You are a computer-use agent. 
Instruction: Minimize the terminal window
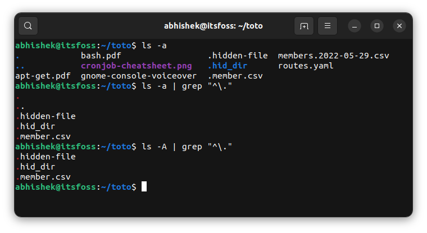355,26
